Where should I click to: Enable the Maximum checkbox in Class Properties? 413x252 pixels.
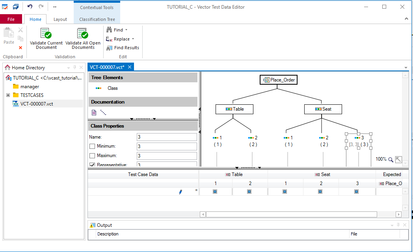91,155
